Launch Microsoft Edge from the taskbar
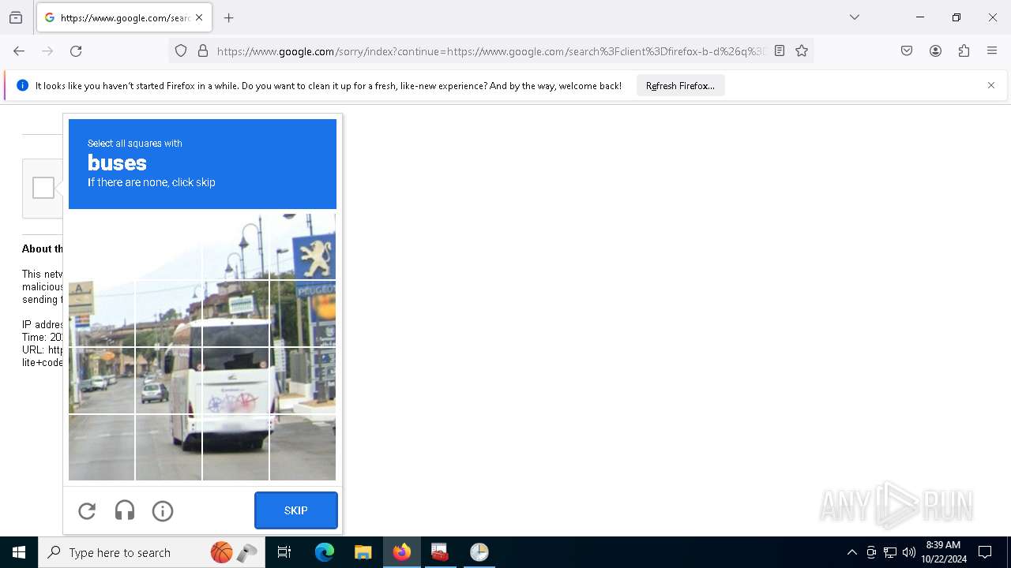1011x568 pixels. (325, 552)
